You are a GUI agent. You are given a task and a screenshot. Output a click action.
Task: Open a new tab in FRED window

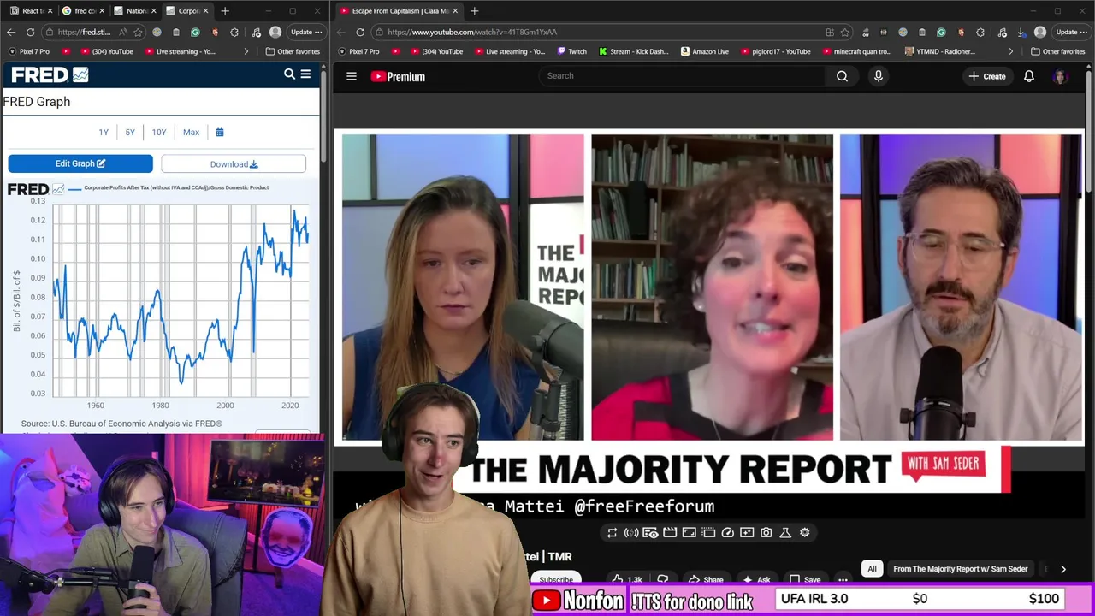click(225, 11)
